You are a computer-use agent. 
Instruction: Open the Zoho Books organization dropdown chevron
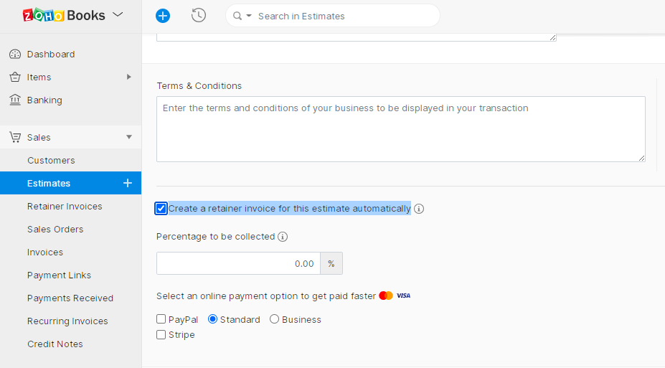[118, 15]
